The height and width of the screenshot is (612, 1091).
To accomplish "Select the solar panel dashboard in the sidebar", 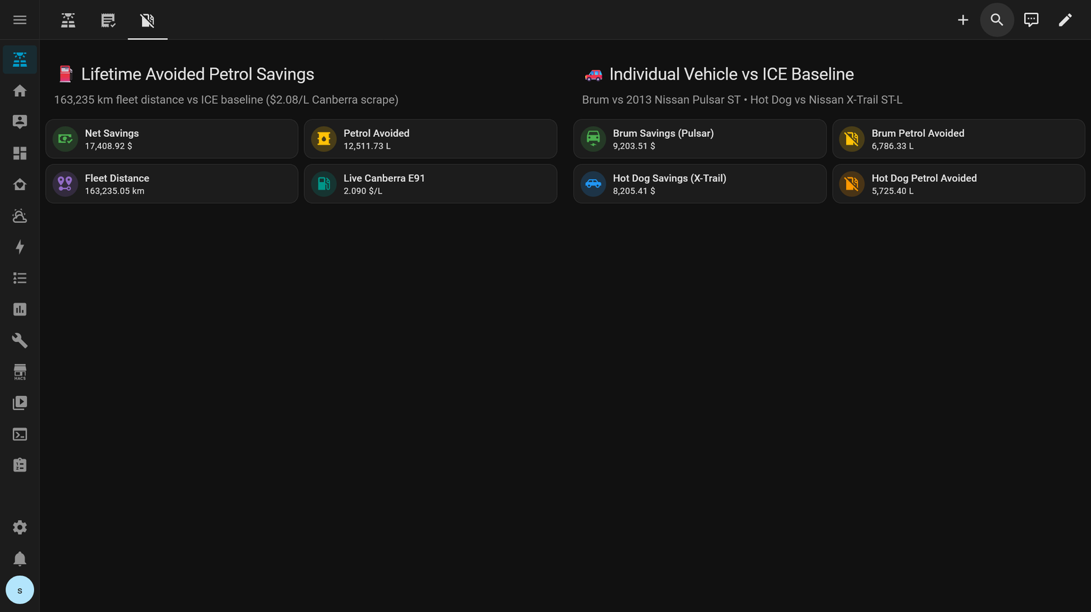I will [20, 60].
